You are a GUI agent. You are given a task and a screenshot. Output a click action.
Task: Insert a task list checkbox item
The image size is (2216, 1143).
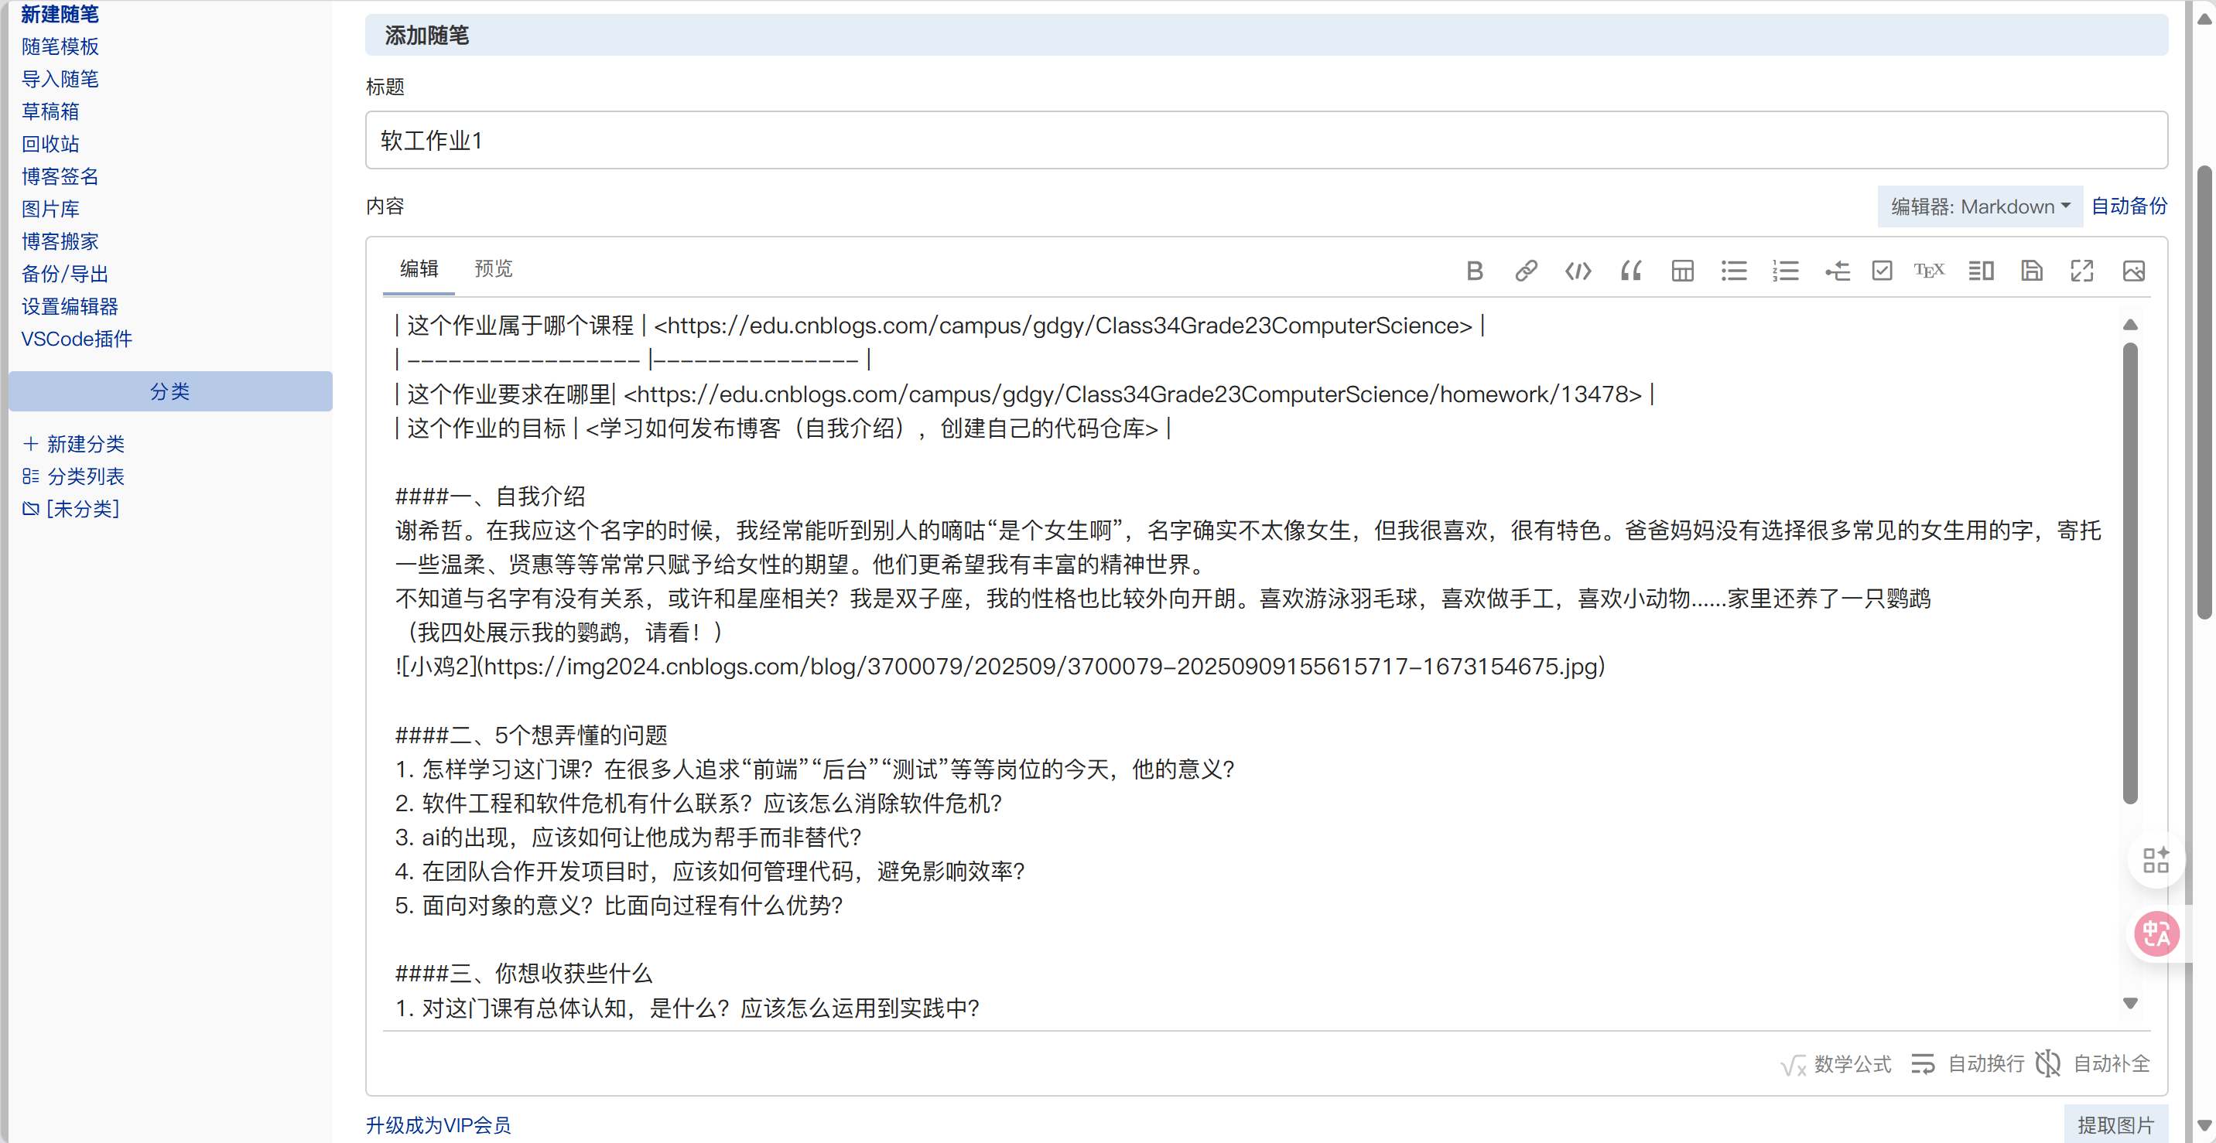(1882, 271)
